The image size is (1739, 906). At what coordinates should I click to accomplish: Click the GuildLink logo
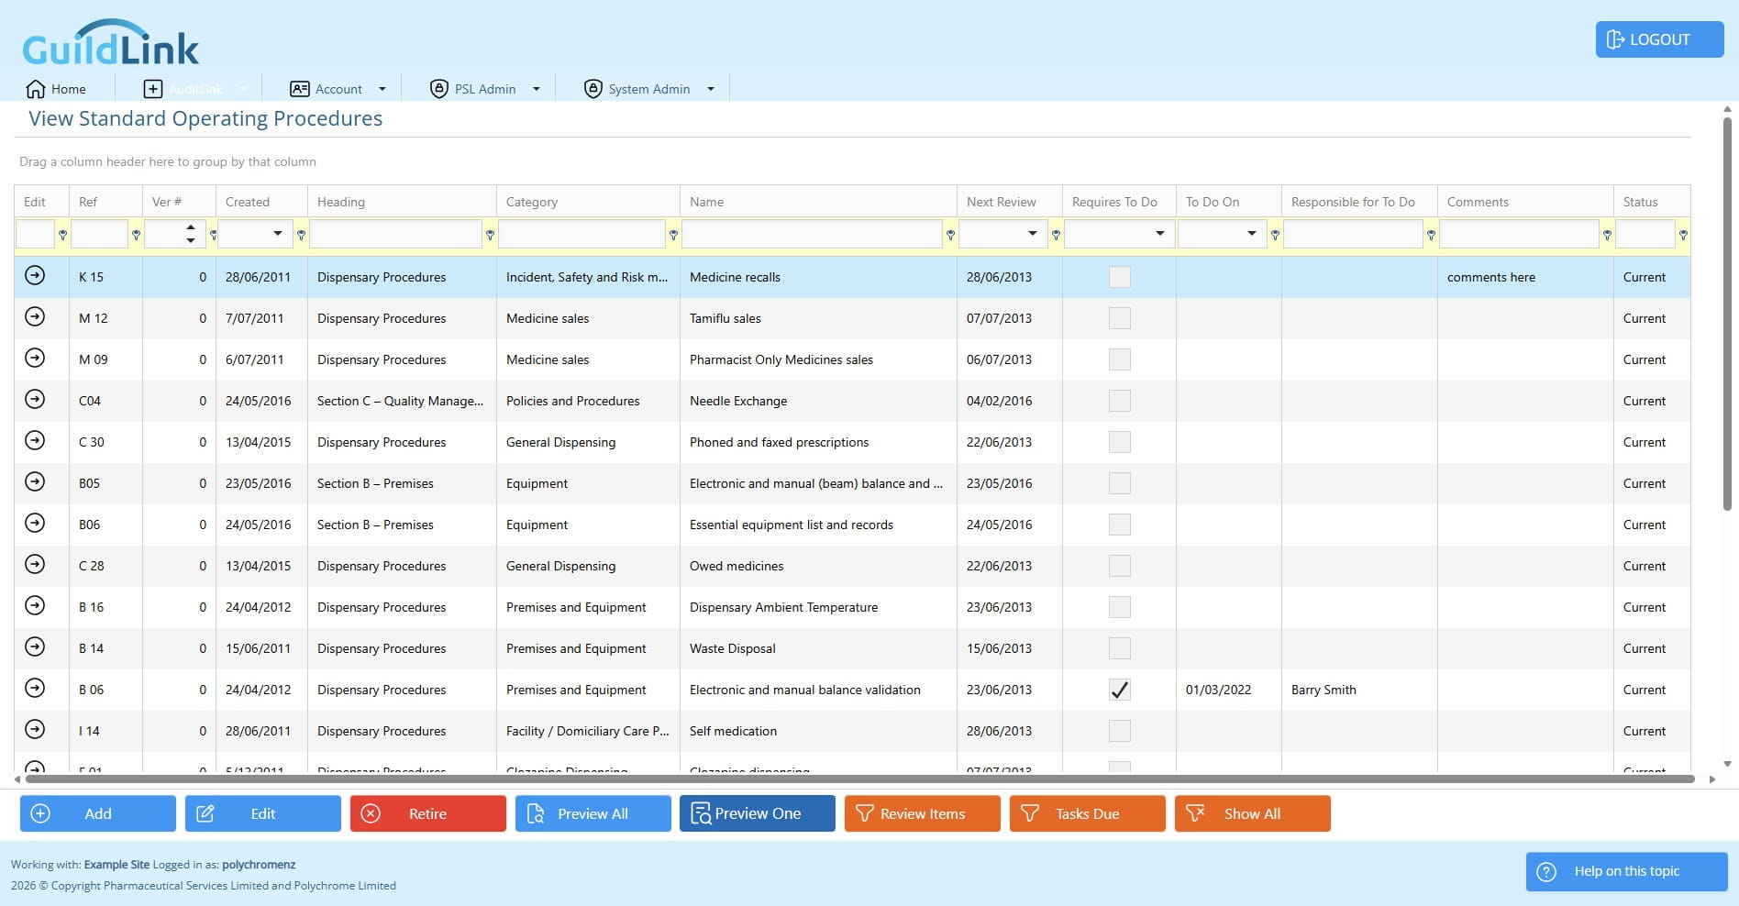point(110,43)
